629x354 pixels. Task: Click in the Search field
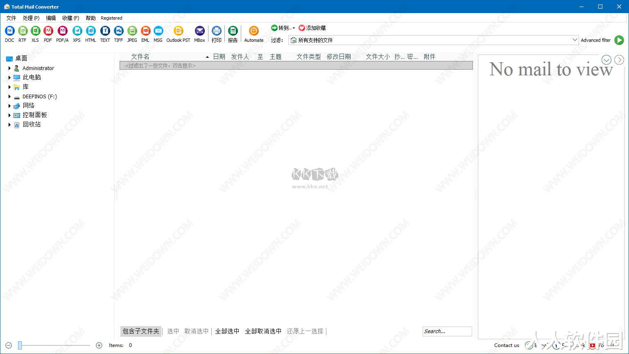[447, 331]
